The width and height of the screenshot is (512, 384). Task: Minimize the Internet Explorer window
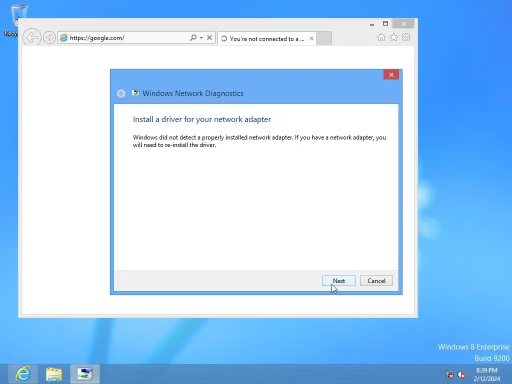click(372, 24)
